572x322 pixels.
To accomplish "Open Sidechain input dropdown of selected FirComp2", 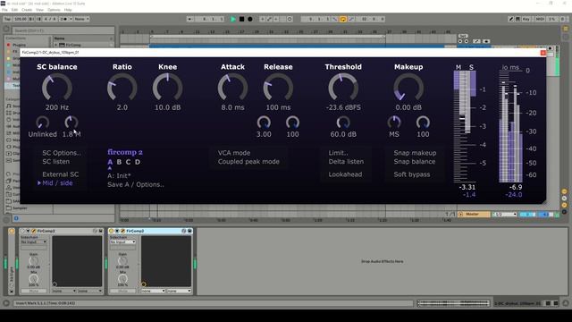I will click(x=122, y=241).
